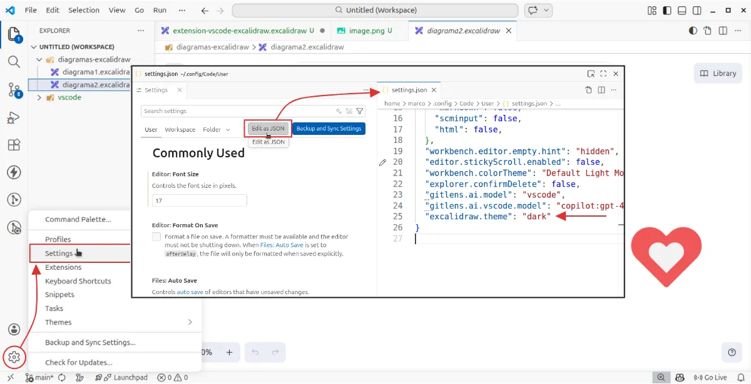Click the command center search field

click(375, 11)
